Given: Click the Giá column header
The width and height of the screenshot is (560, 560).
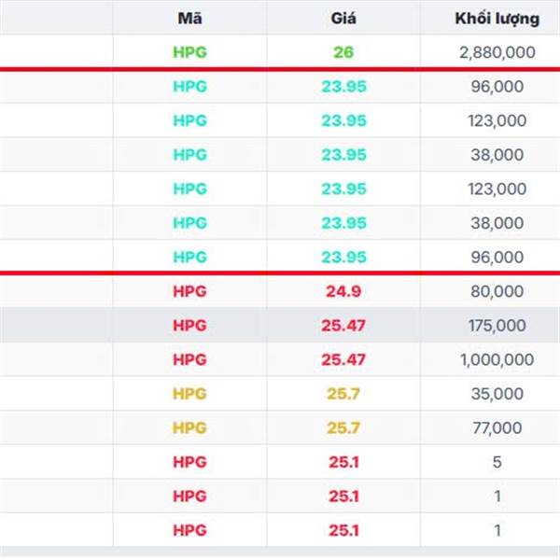Looking at the screenshot, I should pyautogui.click(x=343, y=19).
